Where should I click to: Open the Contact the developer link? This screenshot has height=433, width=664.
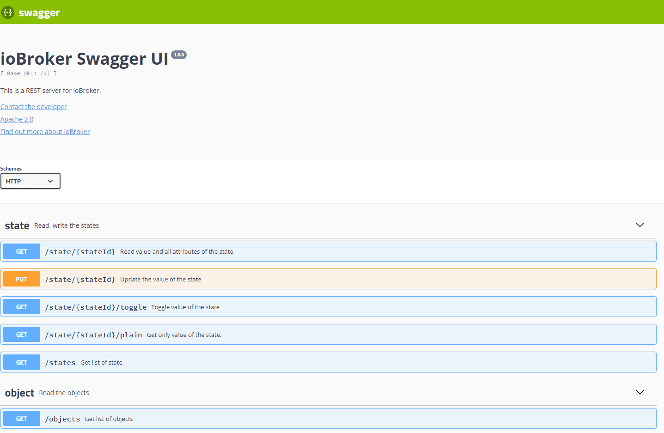pyautogui.click(x=33, y=106)
